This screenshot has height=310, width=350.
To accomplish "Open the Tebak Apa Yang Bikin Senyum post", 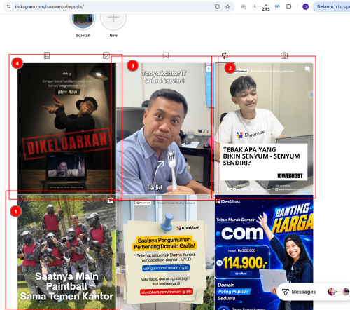I will tap(264, 128).
